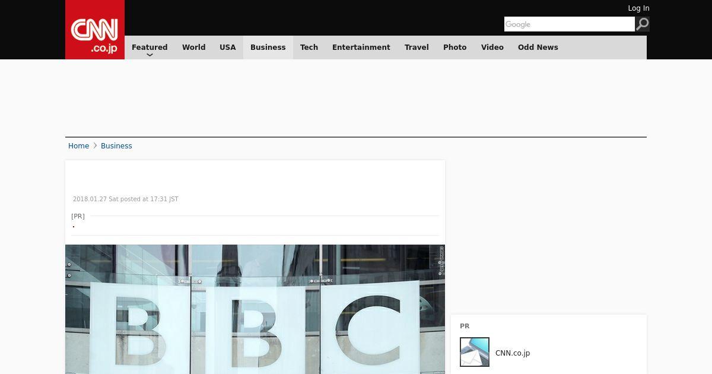712x374 pixels.
Task: Open the Photo section
Action: coord(455,47)
